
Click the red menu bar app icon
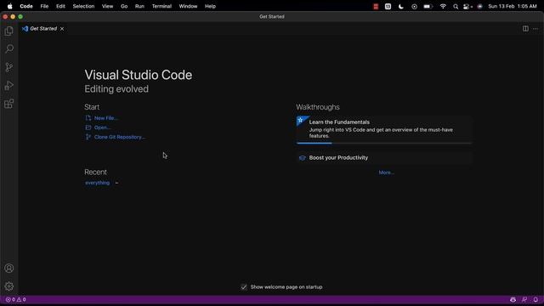376,6
